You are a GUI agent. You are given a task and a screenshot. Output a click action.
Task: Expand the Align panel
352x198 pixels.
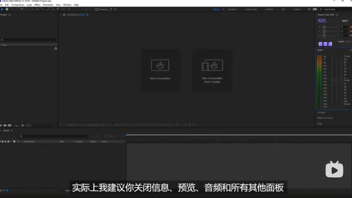pos(319,123)
